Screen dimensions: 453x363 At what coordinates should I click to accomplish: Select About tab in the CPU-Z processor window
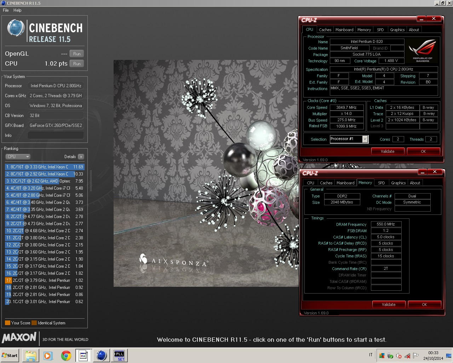(414, 30)
